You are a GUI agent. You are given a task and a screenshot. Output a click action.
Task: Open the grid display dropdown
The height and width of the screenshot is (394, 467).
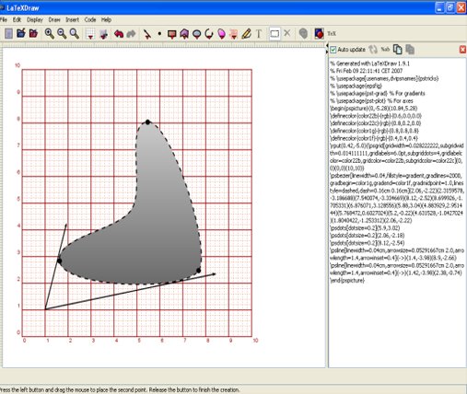[90, 34]
